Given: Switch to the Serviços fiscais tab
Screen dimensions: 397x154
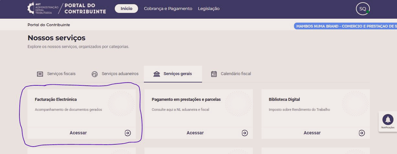Looking at the screenshot, I should [x=61, y=74].
